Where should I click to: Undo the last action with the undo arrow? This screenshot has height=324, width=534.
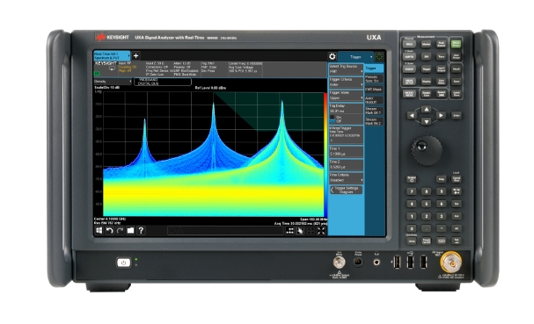tap(109, 231)
